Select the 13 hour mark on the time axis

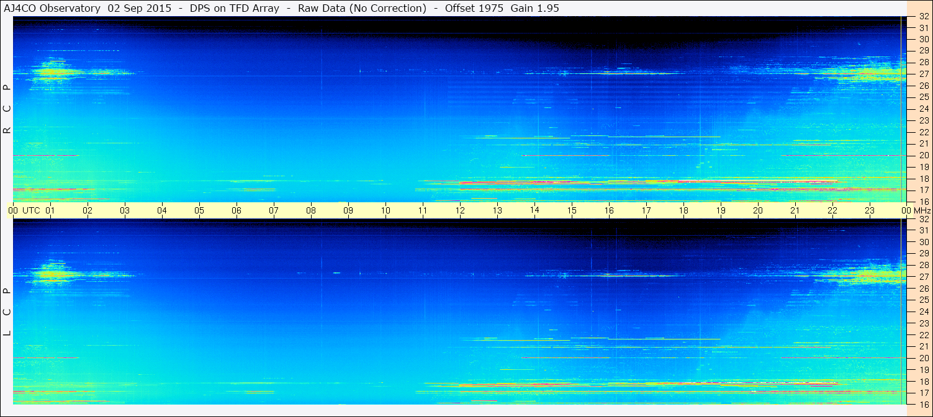pos(497,210)
